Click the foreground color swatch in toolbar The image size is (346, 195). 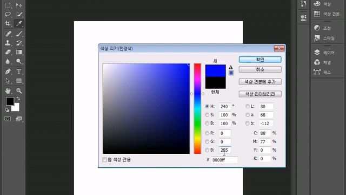coord(10,101)
